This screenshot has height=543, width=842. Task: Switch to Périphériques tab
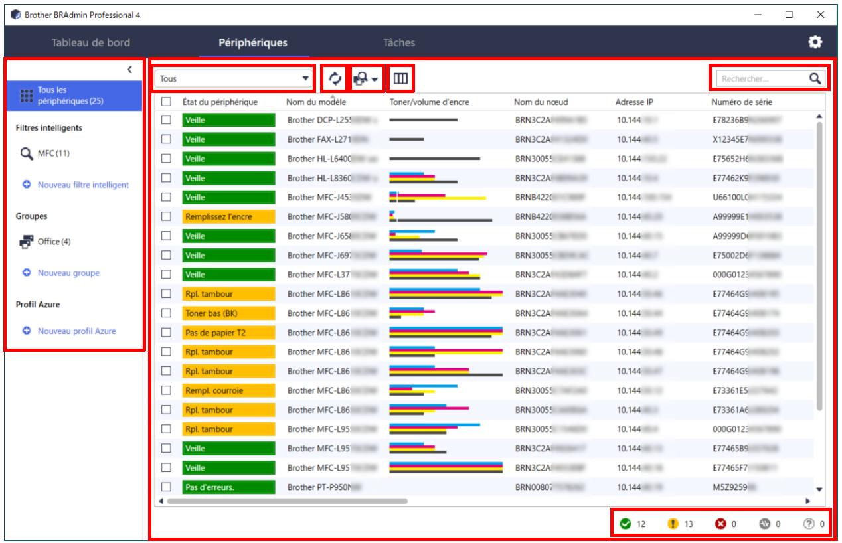coord(253,42)
